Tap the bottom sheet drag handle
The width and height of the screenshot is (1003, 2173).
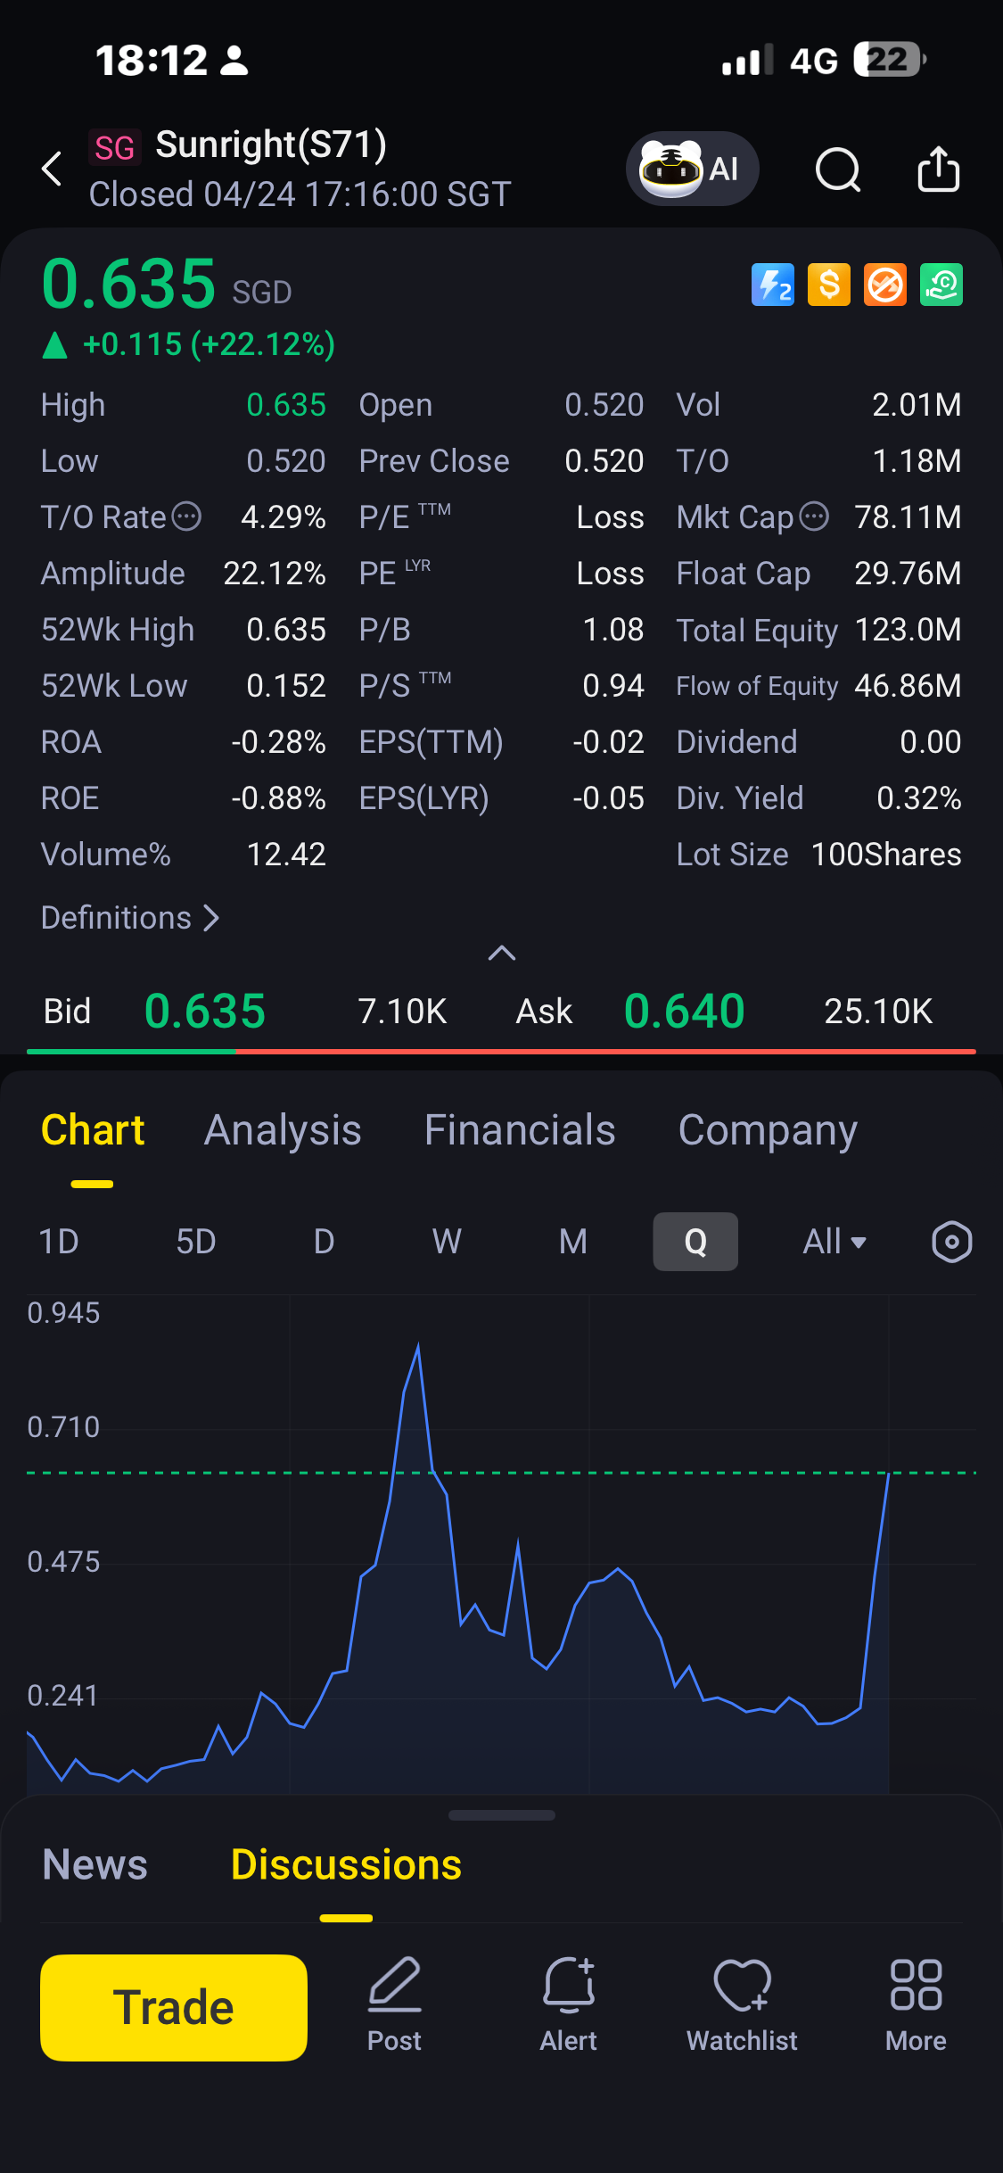pos(501,1815)
